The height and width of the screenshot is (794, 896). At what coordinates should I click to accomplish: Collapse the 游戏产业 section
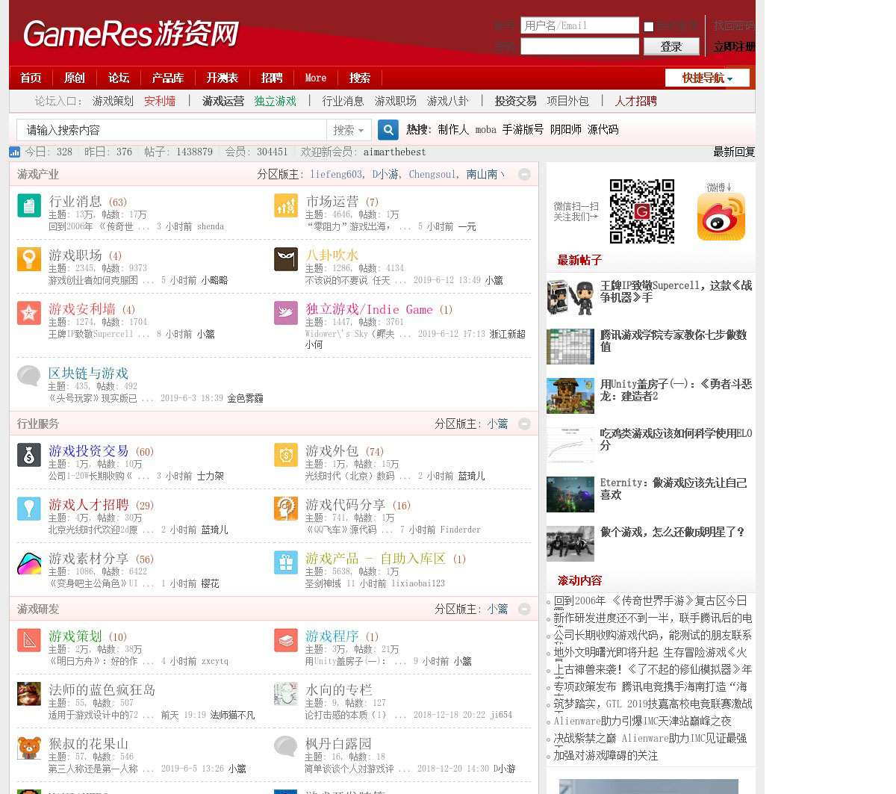click(524, 174)
